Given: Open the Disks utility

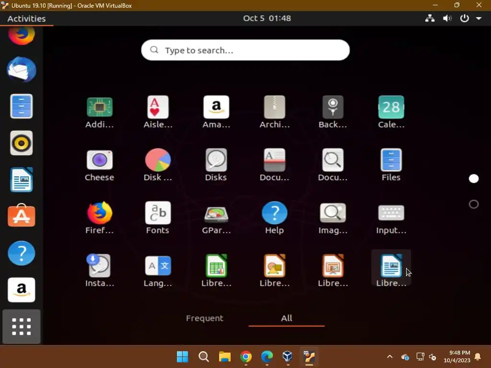Looking at the screenshot, I should pos(216,165).
